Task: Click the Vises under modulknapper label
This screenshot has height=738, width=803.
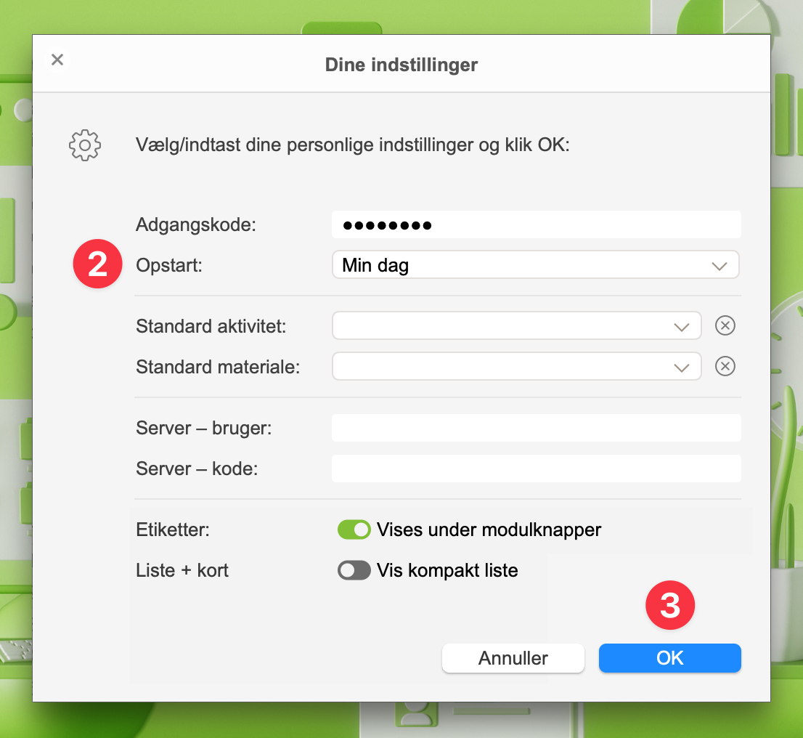Action: [489, 530]
